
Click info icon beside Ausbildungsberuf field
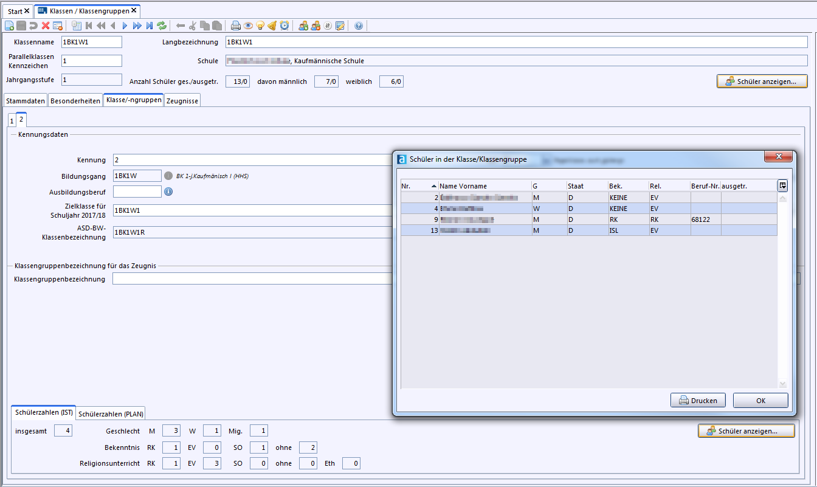168,192
